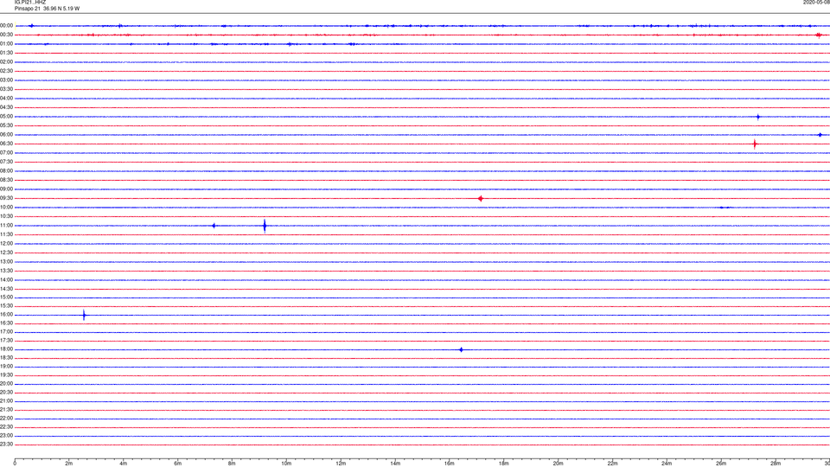Select the 02:00 trace time label

[x=6, y=62]
